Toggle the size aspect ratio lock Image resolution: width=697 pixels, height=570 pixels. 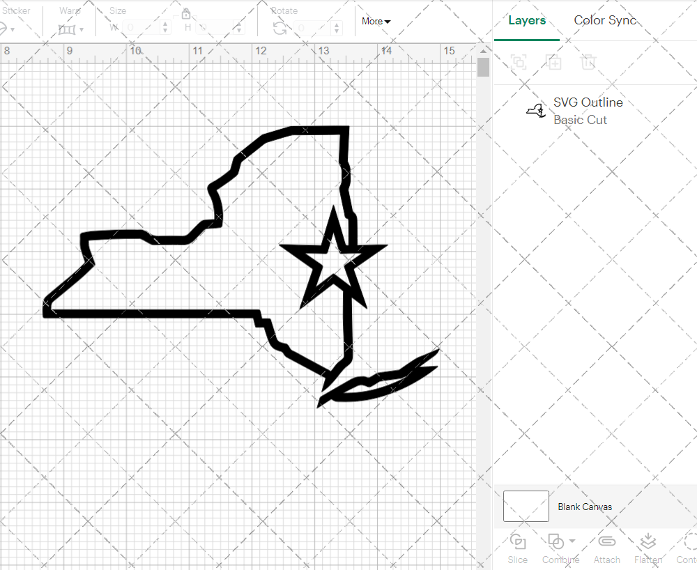(x=186, y=13)
